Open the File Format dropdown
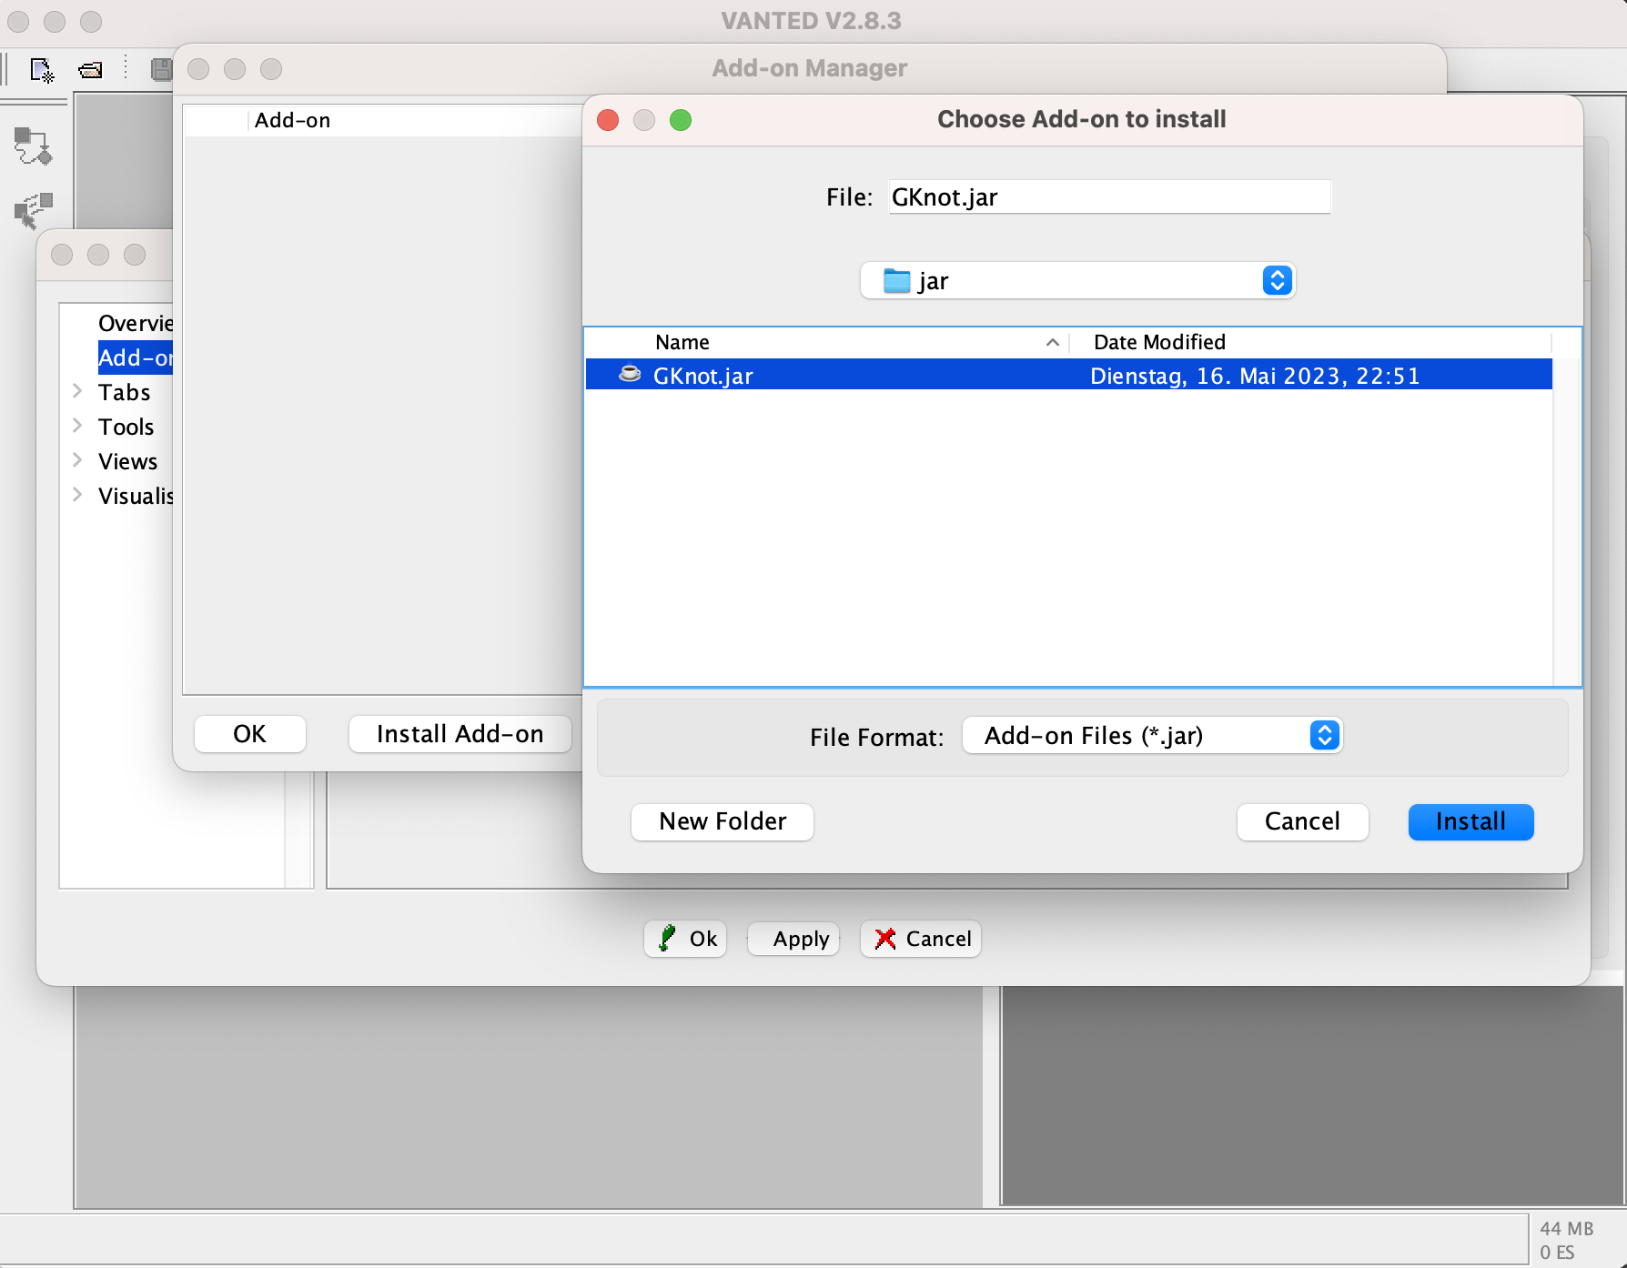The image size is (1627, 1268). pos(1324,735)
